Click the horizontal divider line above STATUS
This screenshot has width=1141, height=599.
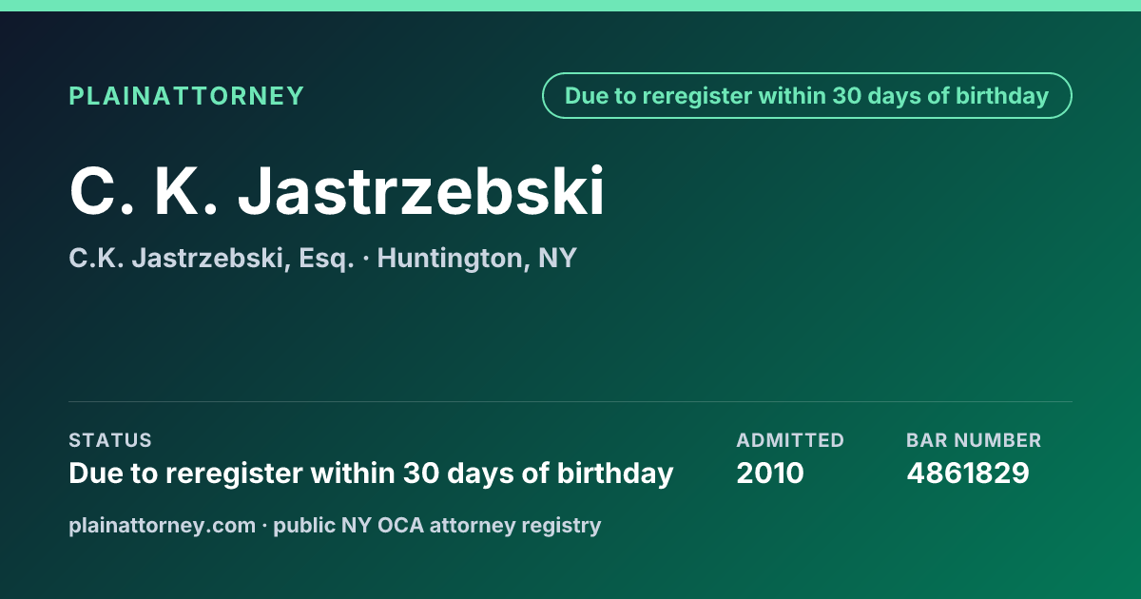click(x=570, y=401)
